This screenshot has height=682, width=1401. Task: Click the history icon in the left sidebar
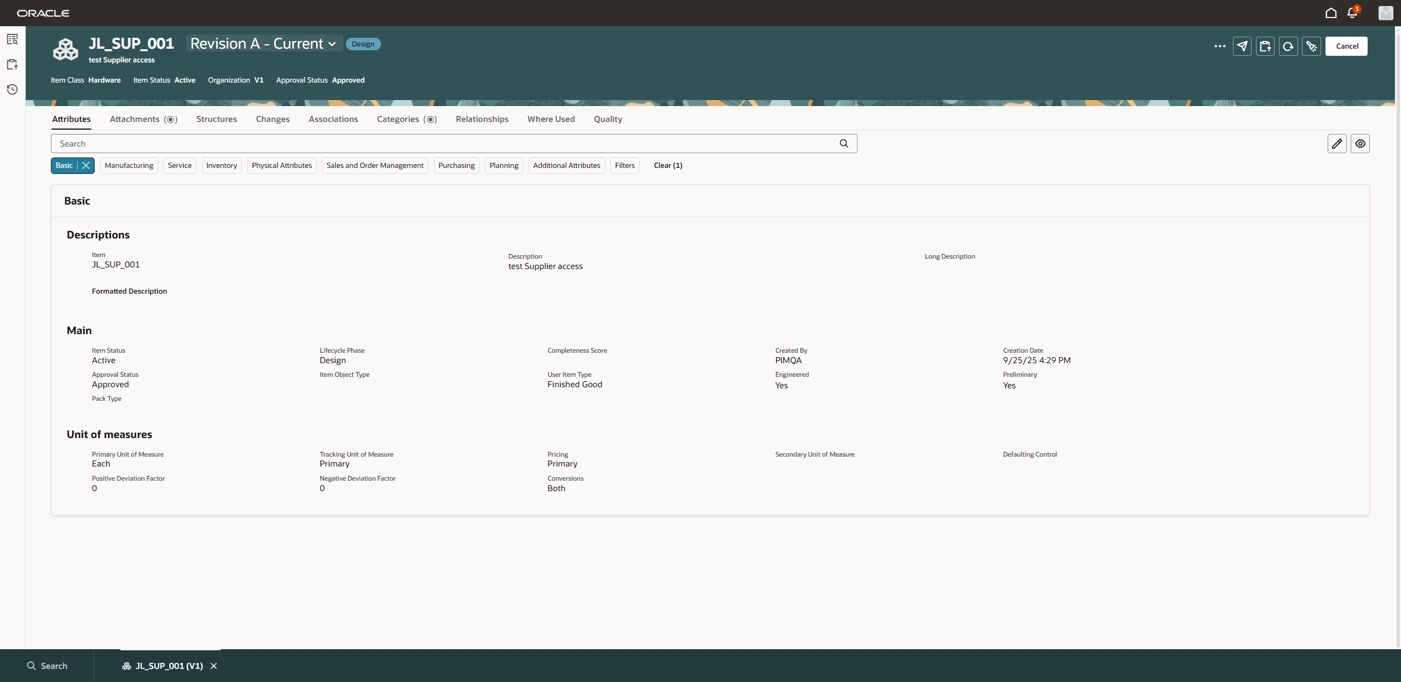(x=12, y=89)
